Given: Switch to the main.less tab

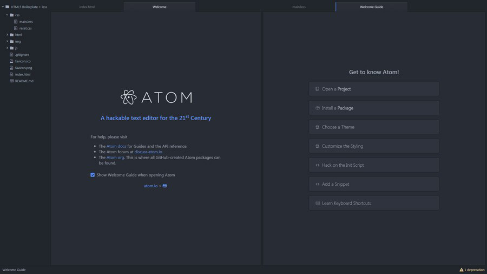Looking at the screenshot, I should [x=299, y=7].
